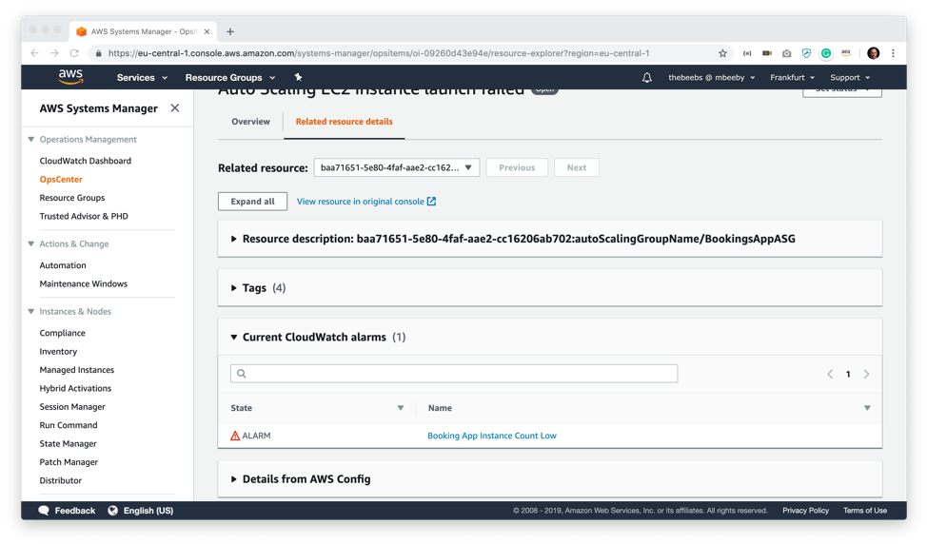
Task: Select English (US) language option
Action: pos(148,511)
